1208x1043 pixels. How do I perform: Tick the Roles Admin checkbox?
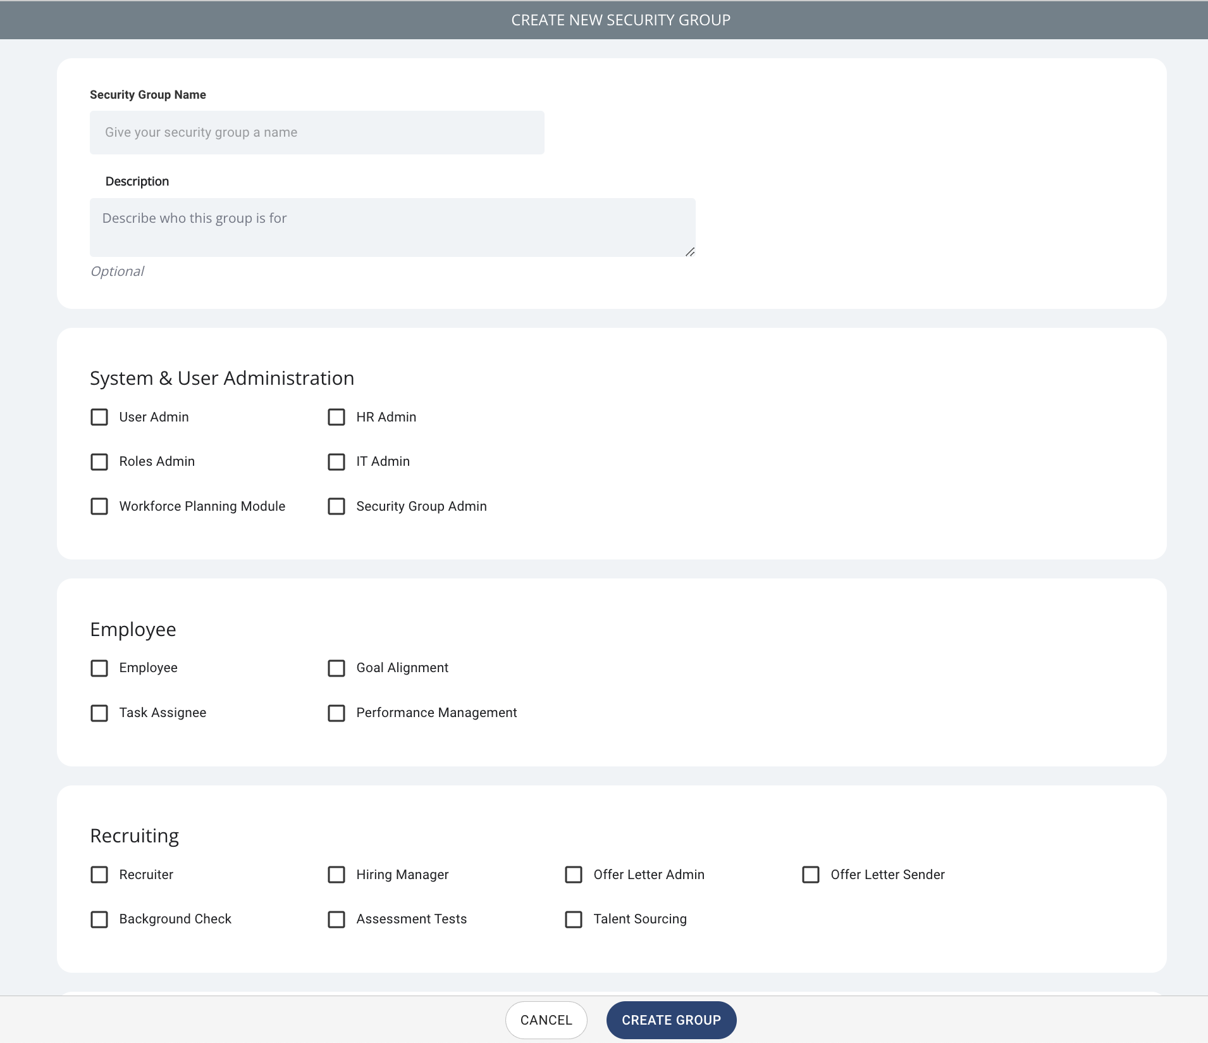tap(99, 462)
